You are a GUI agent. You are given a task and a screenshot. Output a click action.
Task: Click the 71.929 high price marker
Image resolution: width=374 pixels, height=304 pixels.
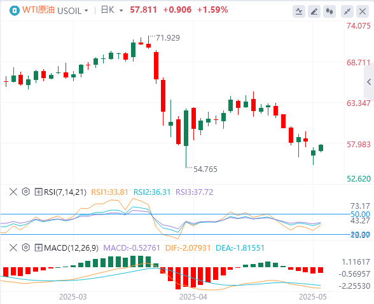click(x=168, y=38)
